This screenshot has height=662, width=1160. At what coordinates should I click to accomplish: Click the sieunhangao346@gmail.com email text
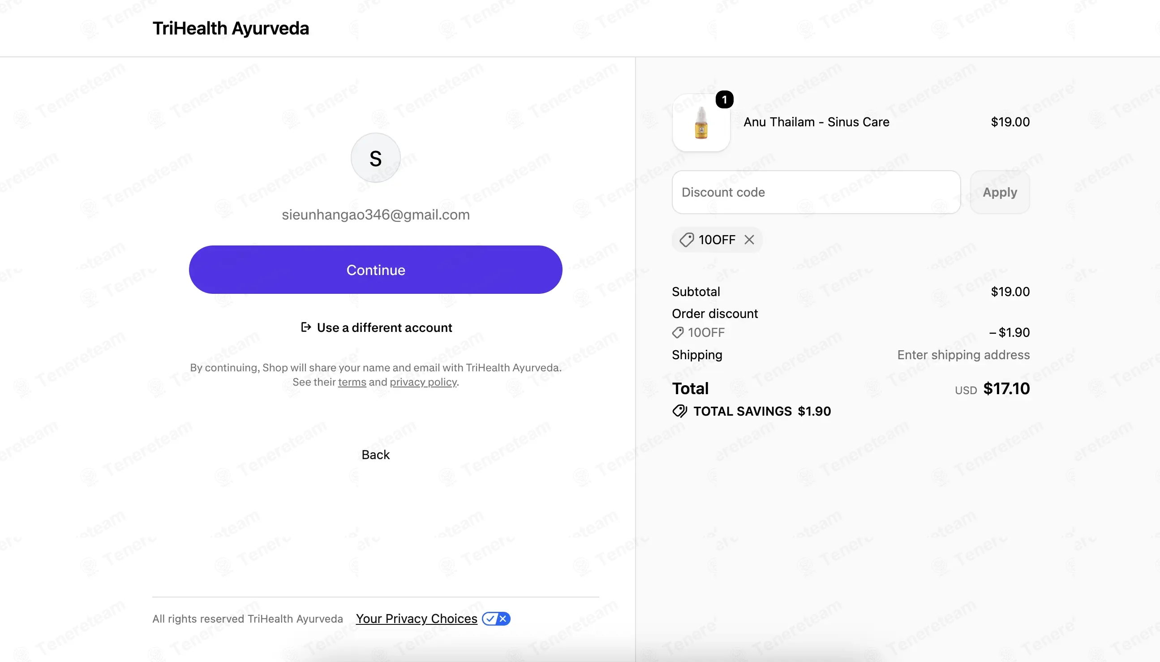click(375, 215)
